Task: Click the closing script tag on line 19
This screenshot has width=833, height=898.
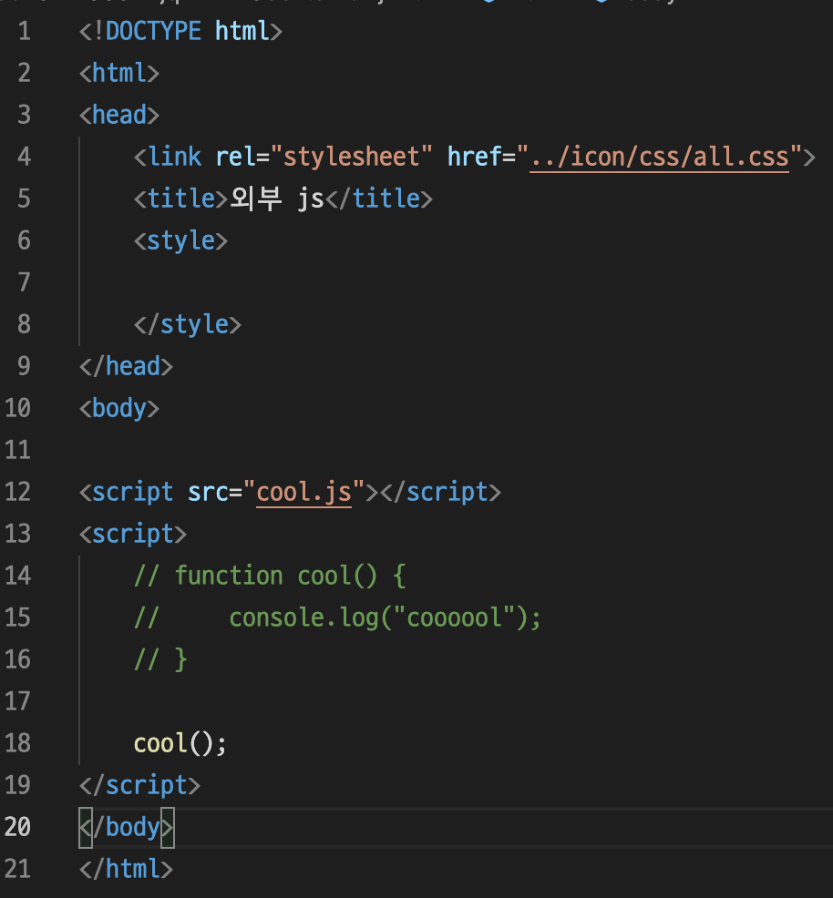Action: (x=139, y=785)
